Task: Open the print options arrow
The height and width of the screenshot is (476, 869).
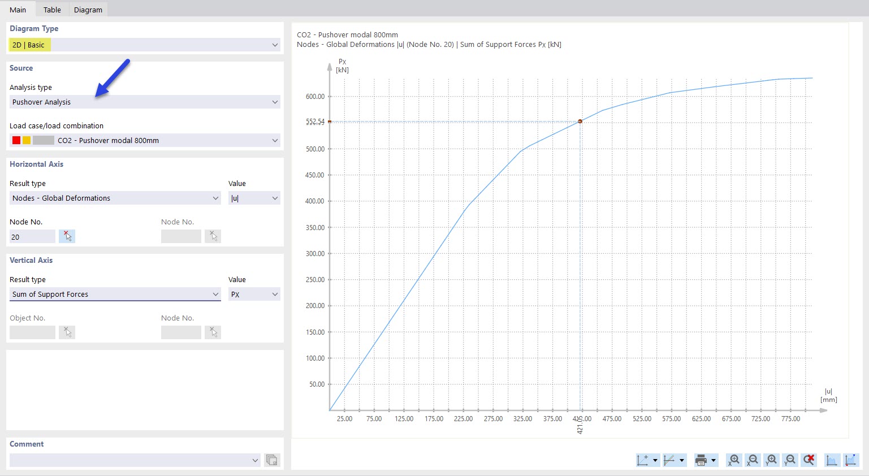Action: 714,461
